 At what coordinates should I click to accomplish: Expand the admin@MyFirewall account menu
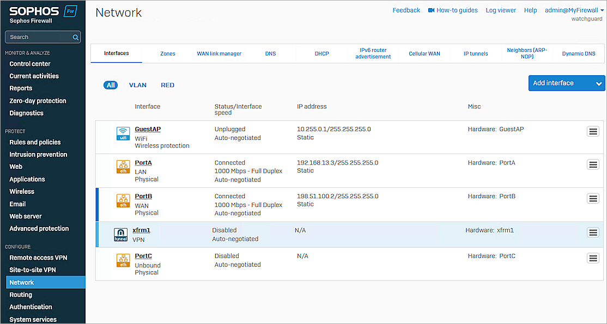(x=571, y=9)
